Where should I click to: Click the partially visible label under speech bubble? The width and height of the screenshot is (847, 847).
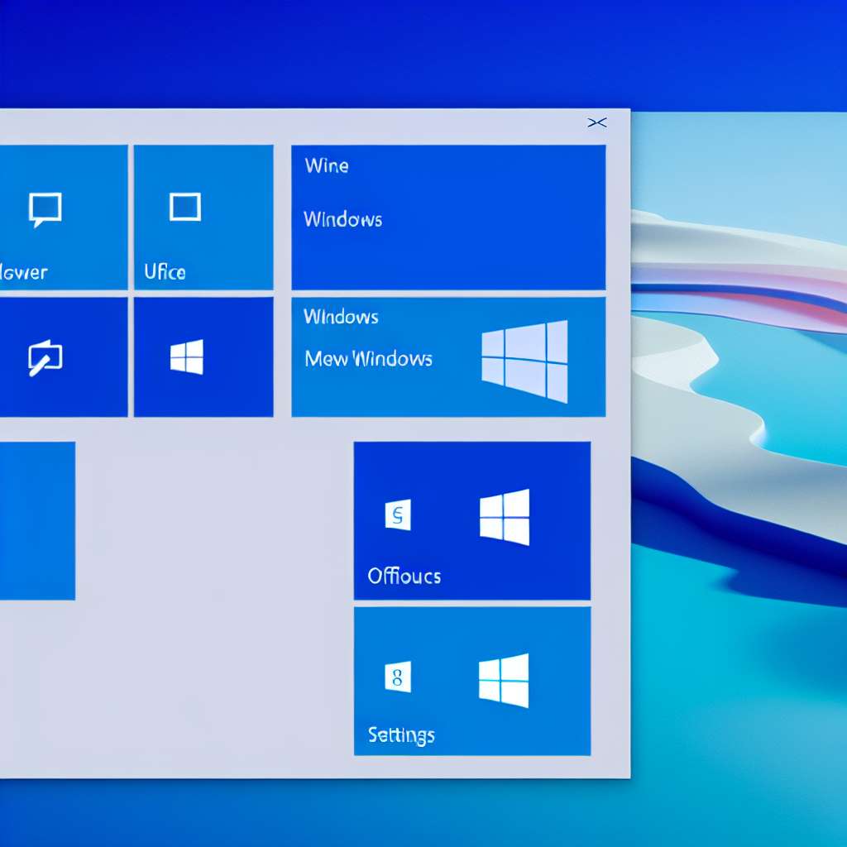(24, 272)
